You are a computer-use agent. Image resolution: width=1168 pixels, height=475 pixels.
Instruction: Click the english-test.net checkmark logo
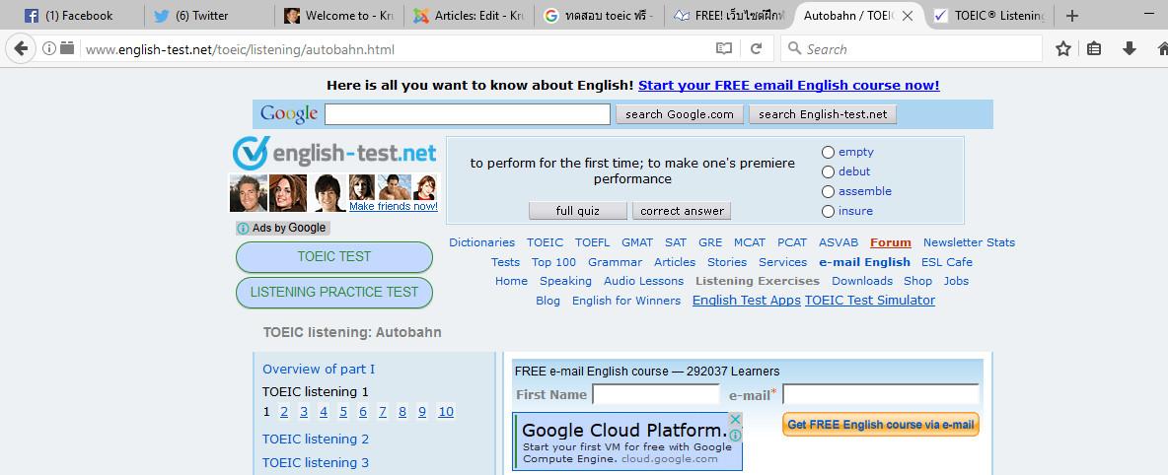coord(252,154)
